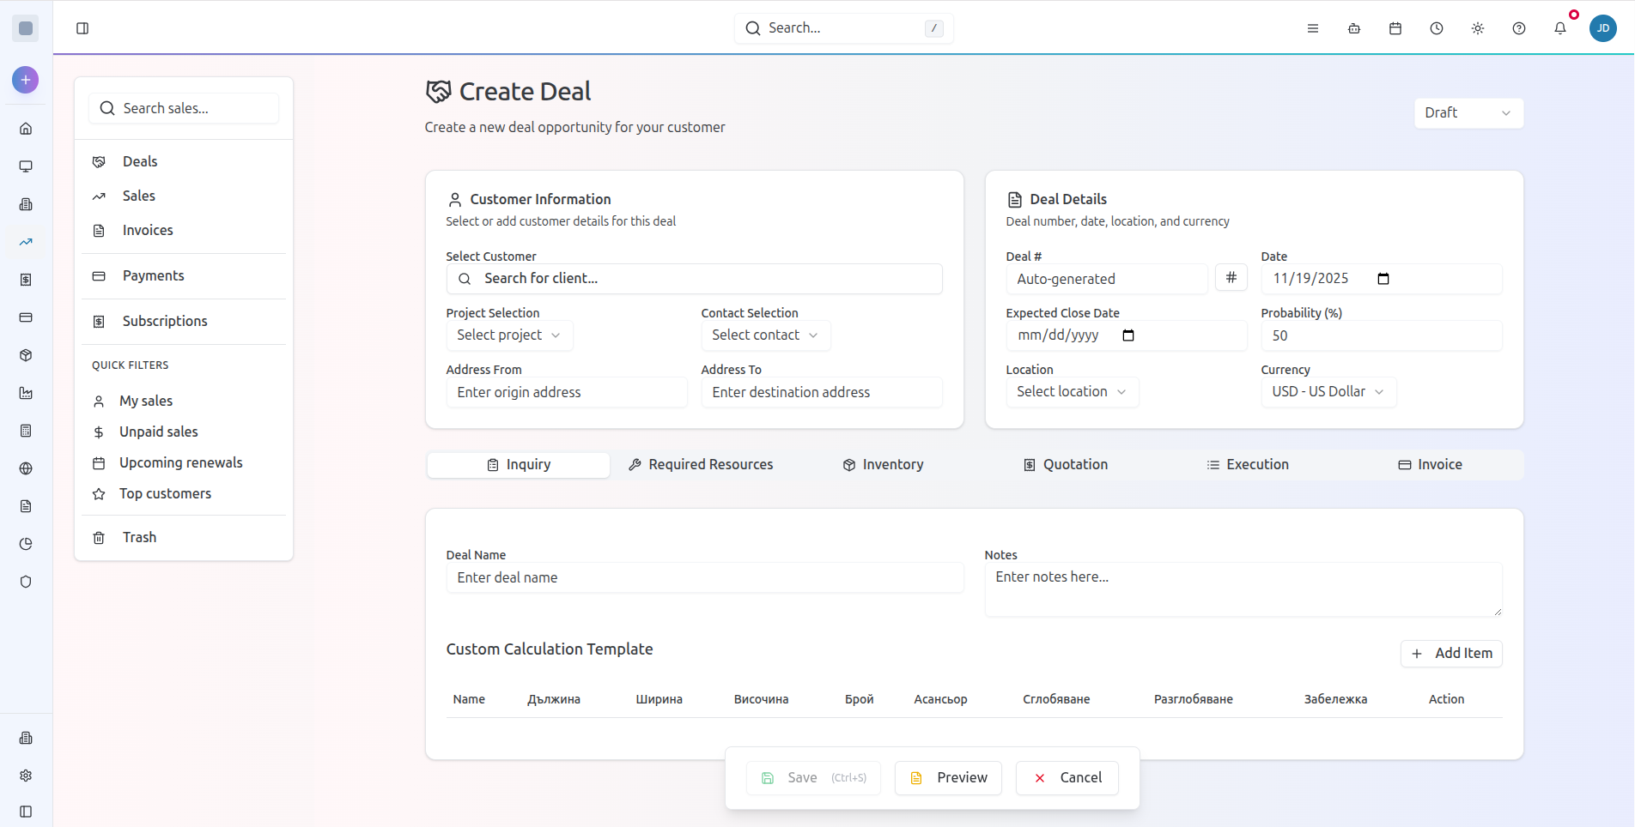Screen dimensions: 1635x827
Task: Select the package inventory icon in sidebar
Action: pos(26,355)
